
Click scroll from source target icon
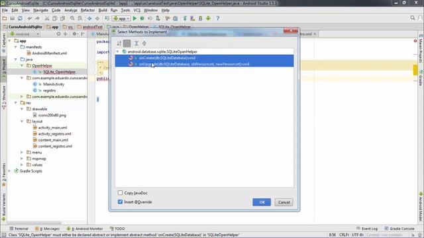58,34
